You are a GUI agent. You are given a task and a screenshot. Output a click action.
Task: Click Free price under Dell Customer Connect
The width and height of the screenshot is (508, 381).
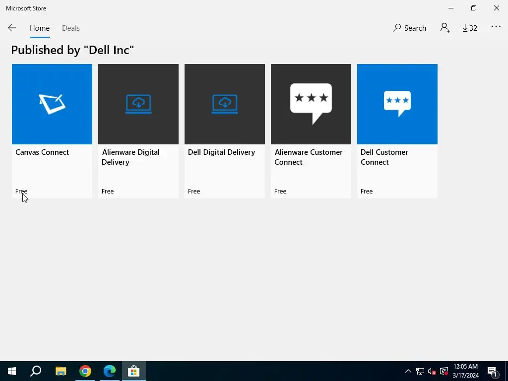pos(367,191)
